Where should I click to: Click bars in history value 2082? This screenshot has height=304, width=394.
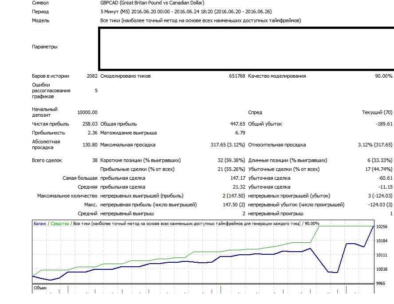[x=92, y=76]
